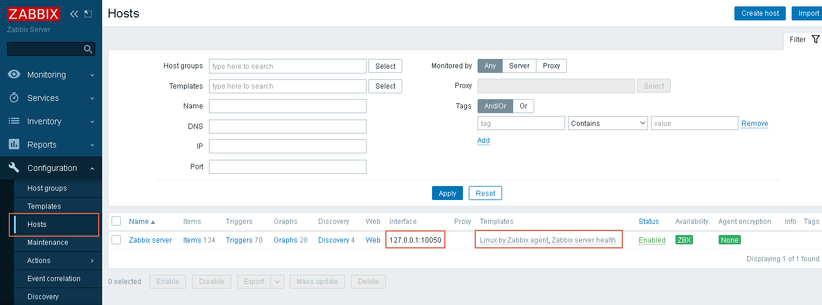Open Web link for Zabbix server

point(373,240)
